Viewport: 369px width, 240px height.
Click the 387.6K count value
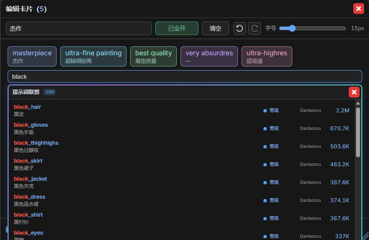click(x=339, y=182)
